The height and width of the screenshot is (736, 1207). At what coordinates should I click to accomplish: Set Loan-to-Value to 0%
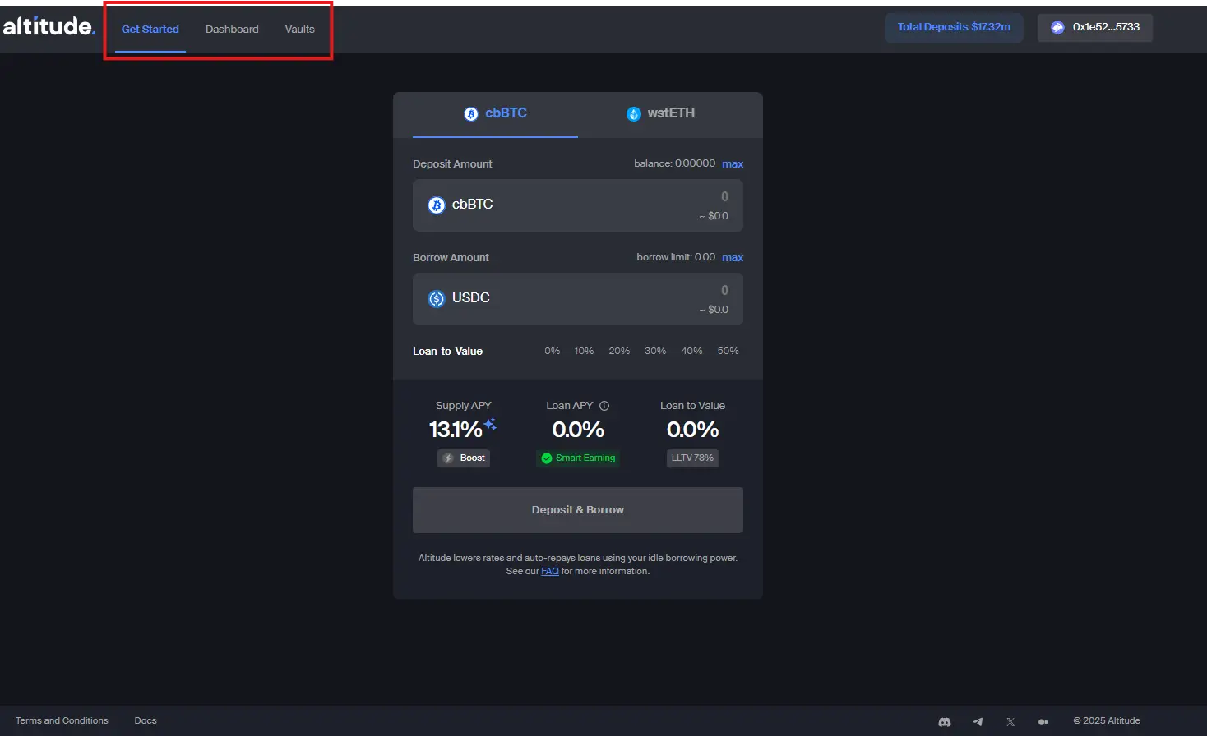[553, 351]
